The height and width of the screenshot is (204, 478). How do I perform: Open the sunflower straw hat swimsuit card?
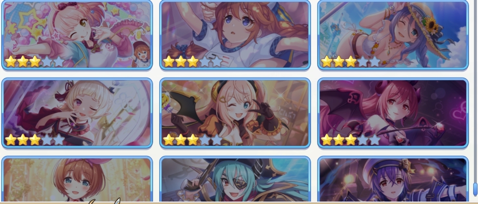[x=393, y=35]
